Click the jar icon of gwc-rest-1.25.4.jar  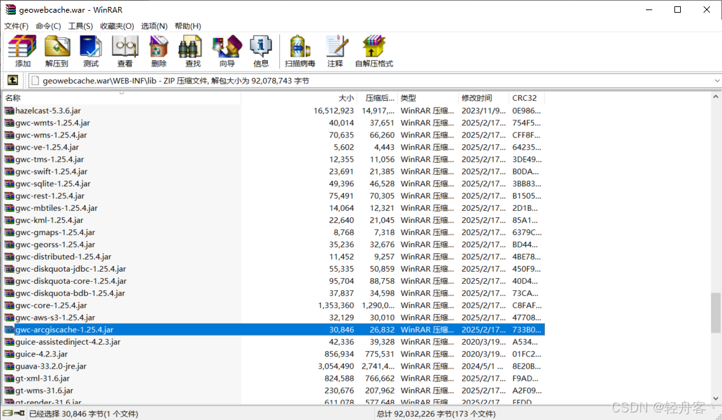click(x=10, y=196)
